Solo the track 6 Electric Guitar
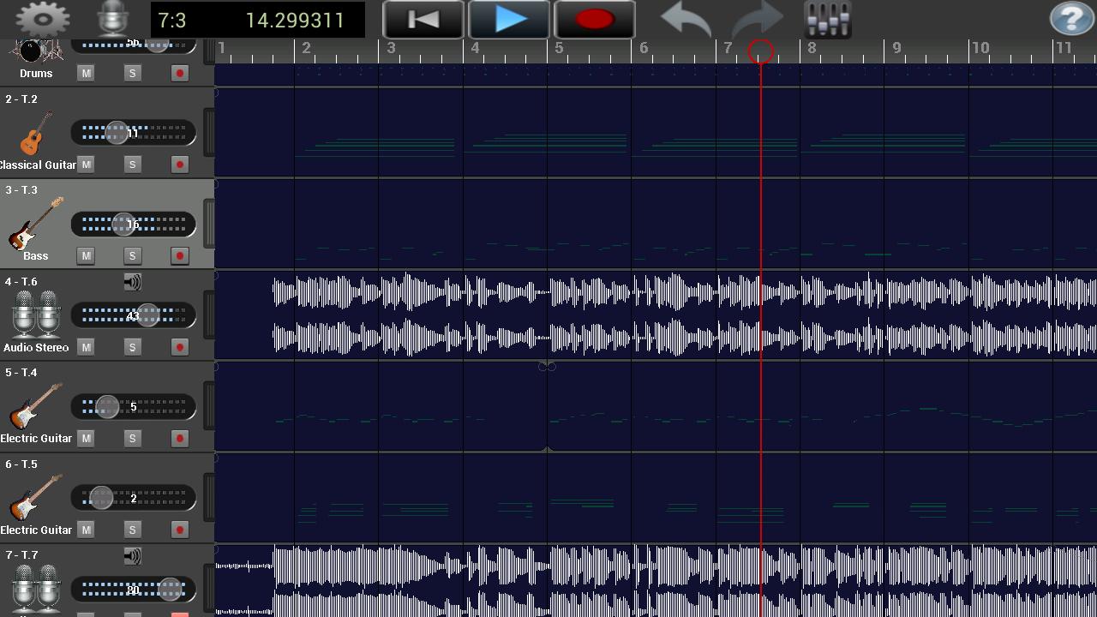The image size is (1097, 617). [x=132, y=530]
